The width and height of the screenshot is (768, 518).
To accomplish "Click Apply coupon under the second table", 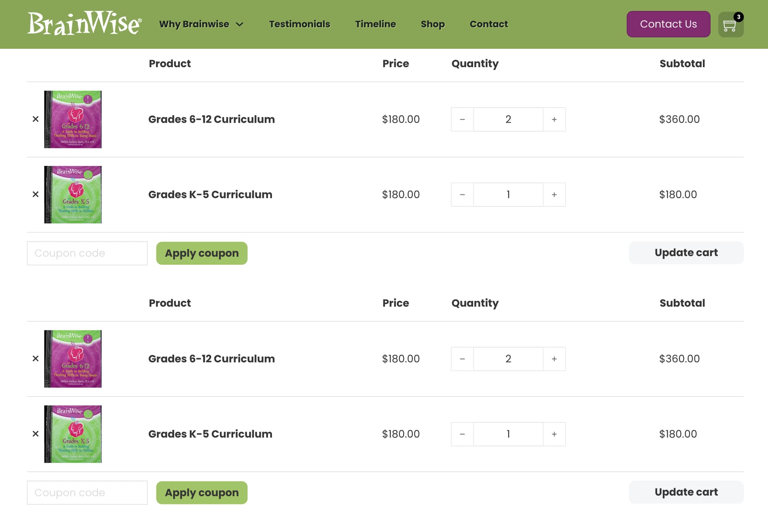I will [x=202, y=493].
